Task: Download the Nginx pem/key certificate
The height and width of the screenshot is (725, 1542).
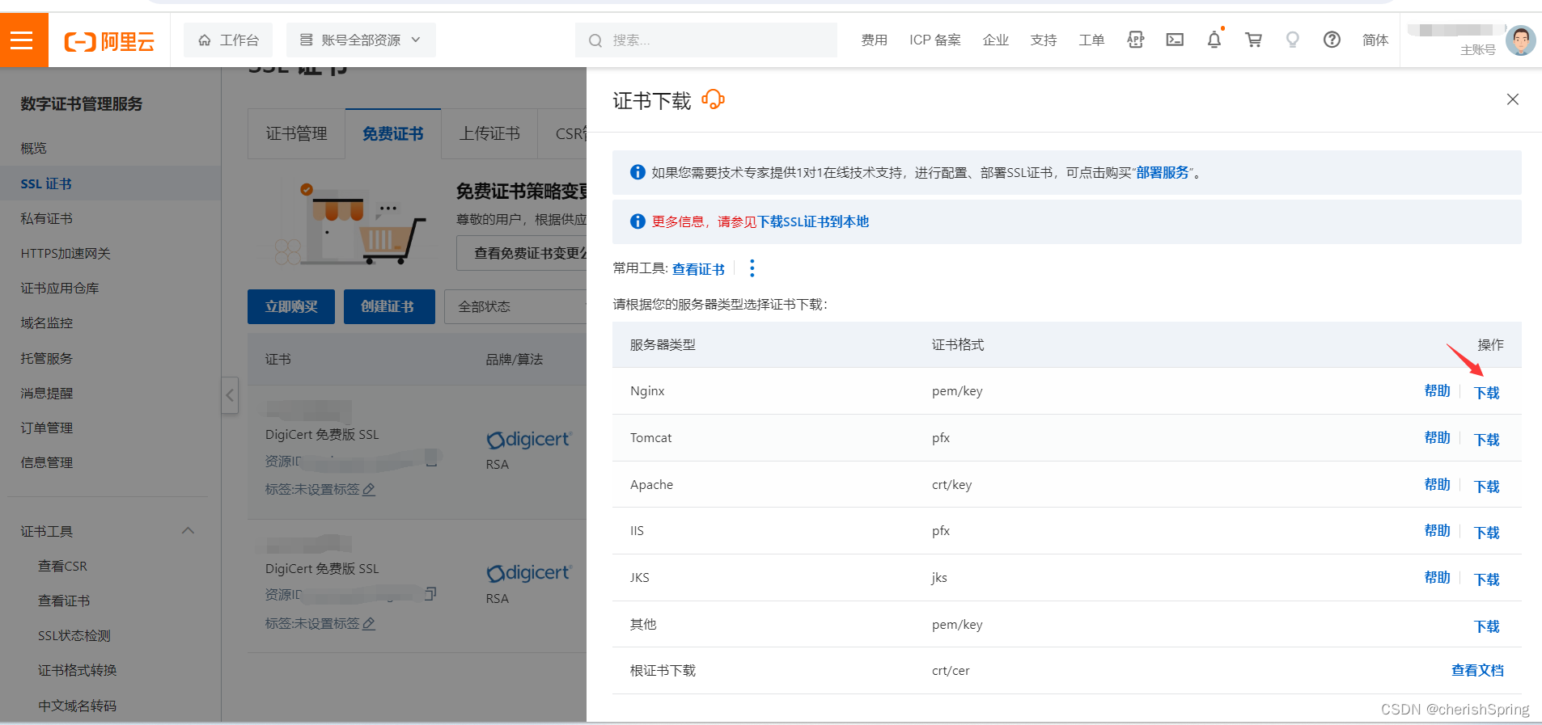Action: [x=1486, y=393]
